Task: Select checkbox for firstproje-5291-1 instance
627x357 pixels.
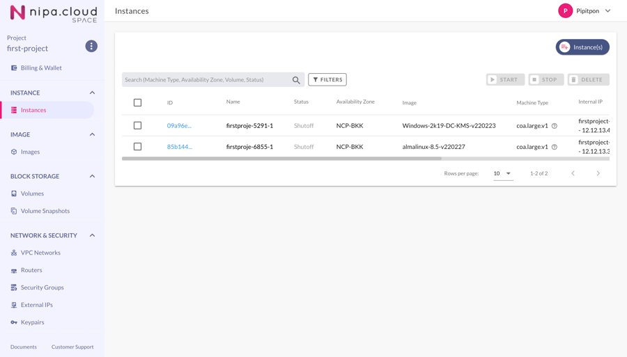Action: click(137, 126)
